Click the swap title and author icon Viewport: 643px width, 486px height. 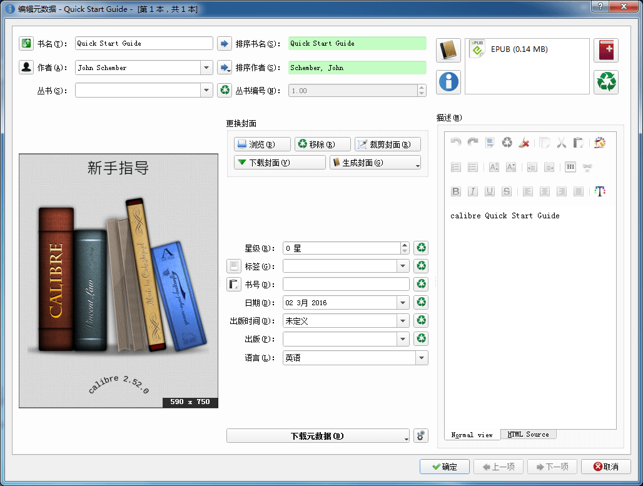pyautogui.click(x=26, y=43)
